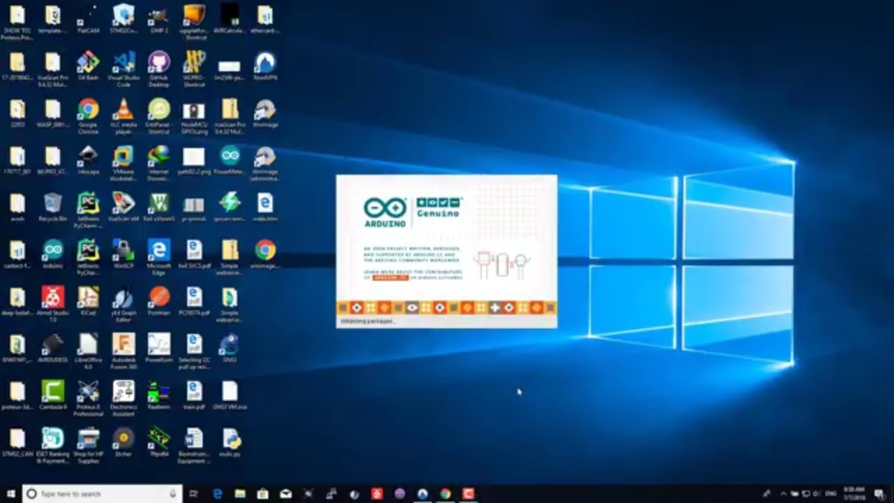Open yEd Graph Editor shortcut
The height and width of the screenshot is (503, 894).
point(124,304)
